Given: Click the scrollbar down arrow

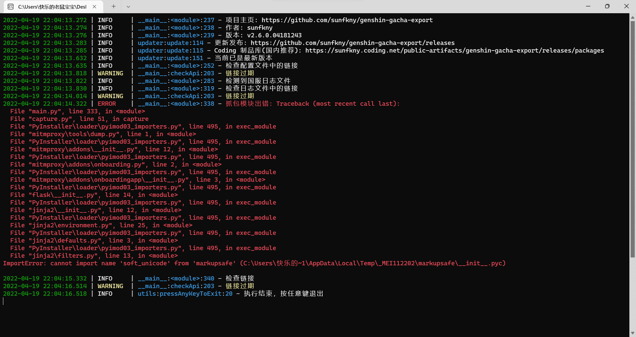Looking at the screenshot, I should coord(632,333).
